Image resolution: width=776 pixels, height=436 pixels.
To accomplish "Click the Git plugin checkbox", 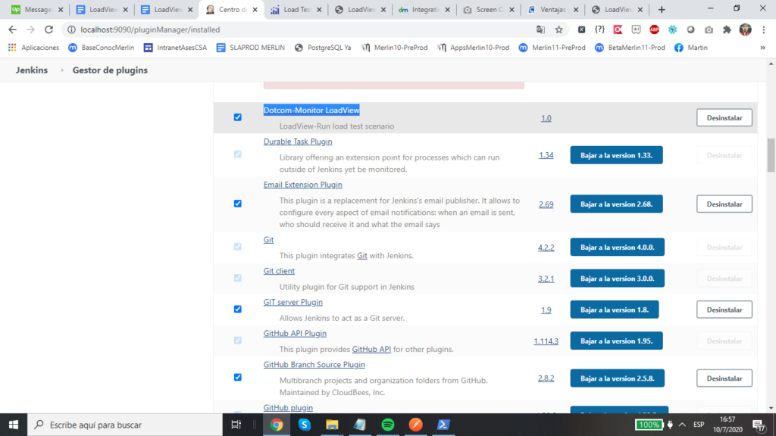I will point(237,247).
